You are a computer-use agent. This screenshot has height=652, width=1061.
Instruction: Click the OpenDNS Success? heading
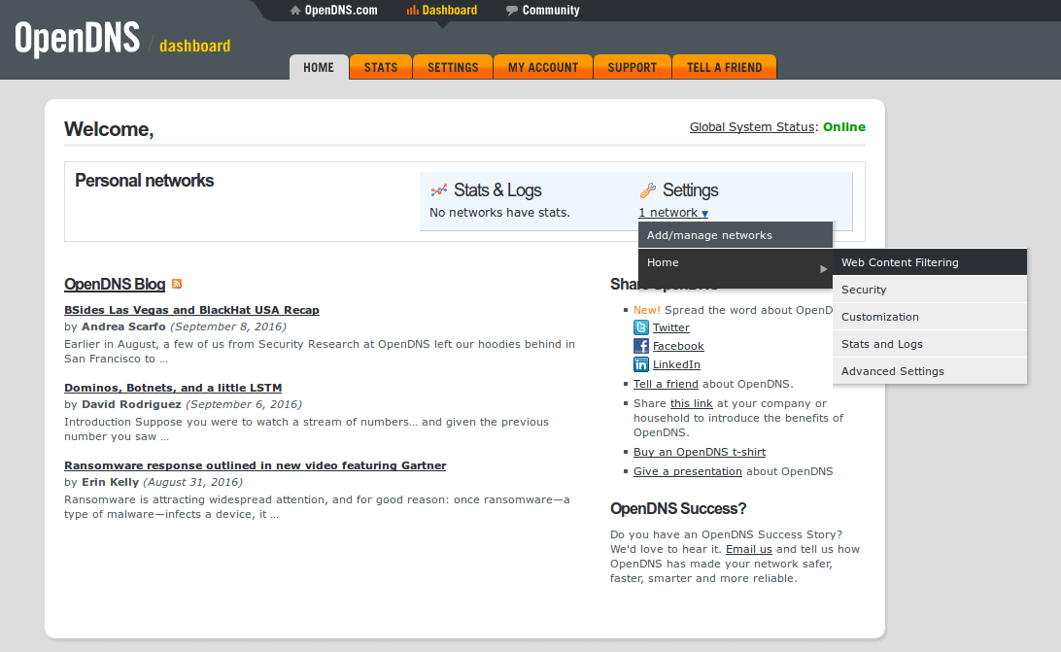point(678,508)
